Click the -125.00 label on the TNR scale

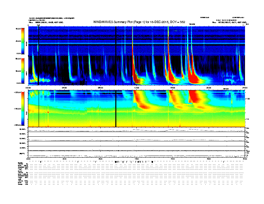click(17, 92)
